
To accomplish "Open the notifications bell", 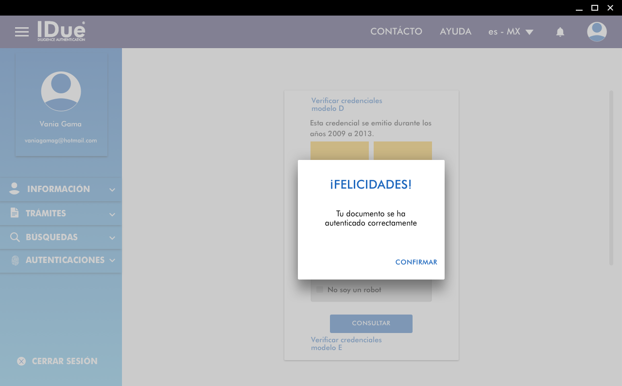I will click(x=560, y=32).
